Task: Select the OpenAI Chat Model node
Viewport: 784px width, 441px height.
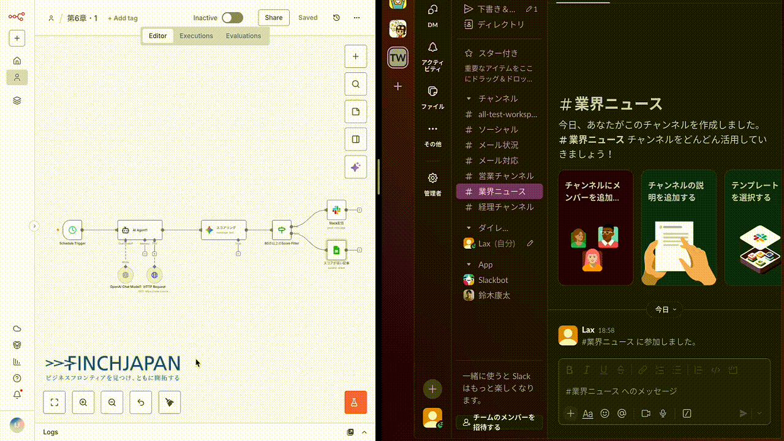Action: pos(126,275)
